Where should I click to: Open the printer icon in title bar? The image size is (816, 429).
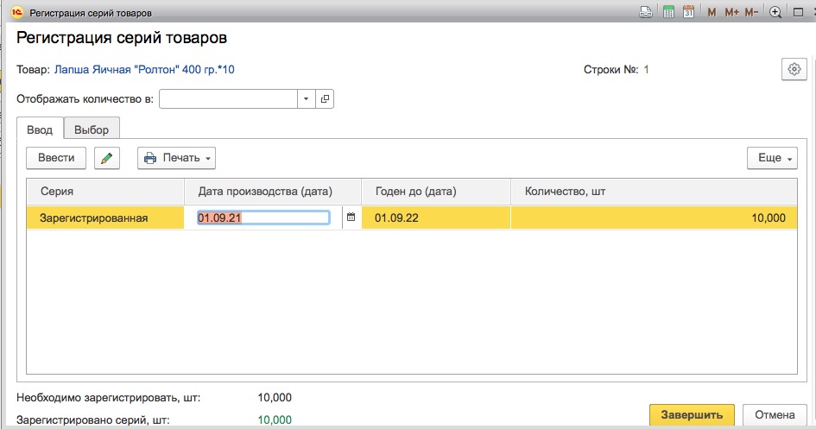click(646, 12)
